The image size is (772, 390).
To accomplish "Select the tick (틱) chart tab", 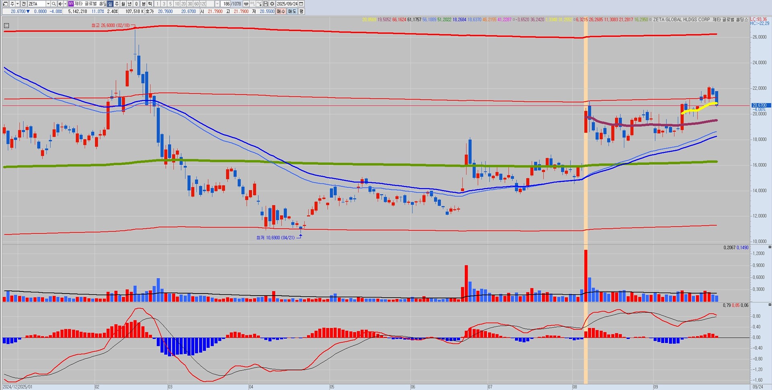I will (x=150, y=4).
